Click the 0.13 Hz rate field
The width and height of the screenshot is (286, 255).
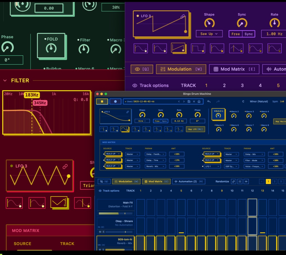pyautogui.click(x=179, y=121)
